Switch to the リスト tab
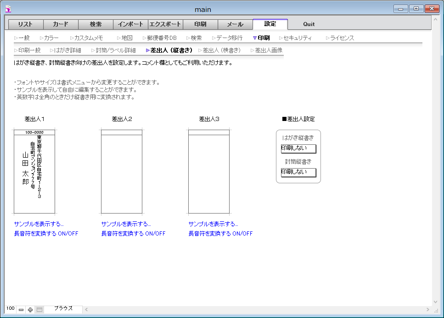The width and height of the screenshot is (444, 318). (26, 24)
